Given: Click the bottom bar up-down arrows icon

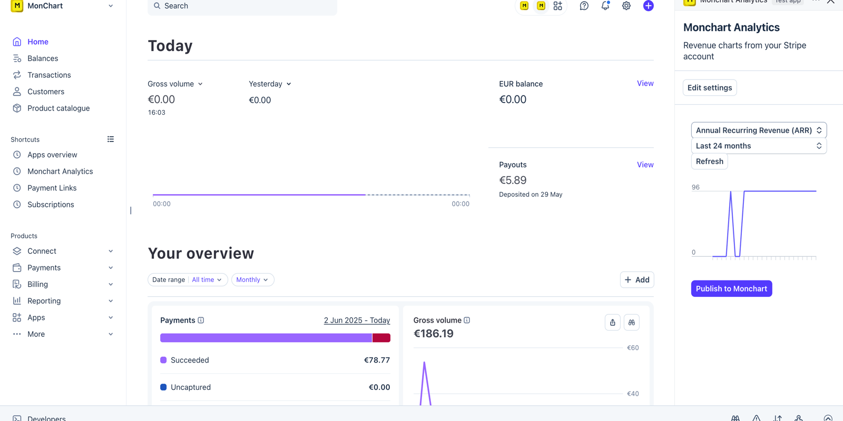Looking at the screenshot, I should pyautogui.click(x=778, y=418).
